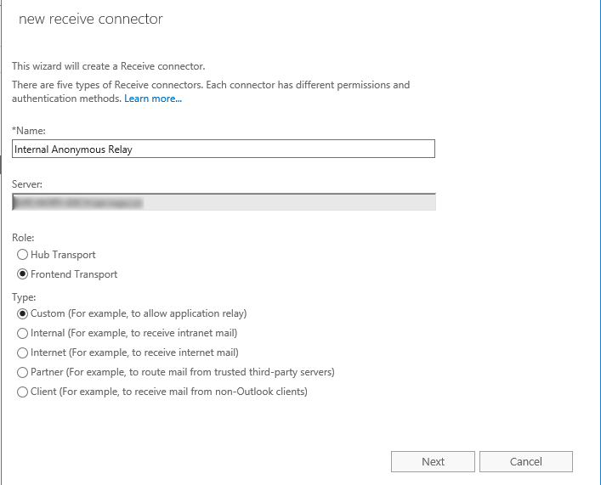601x485 pixels.
Task: Choose the Custom connector type radio button
Action: point(23,313)
